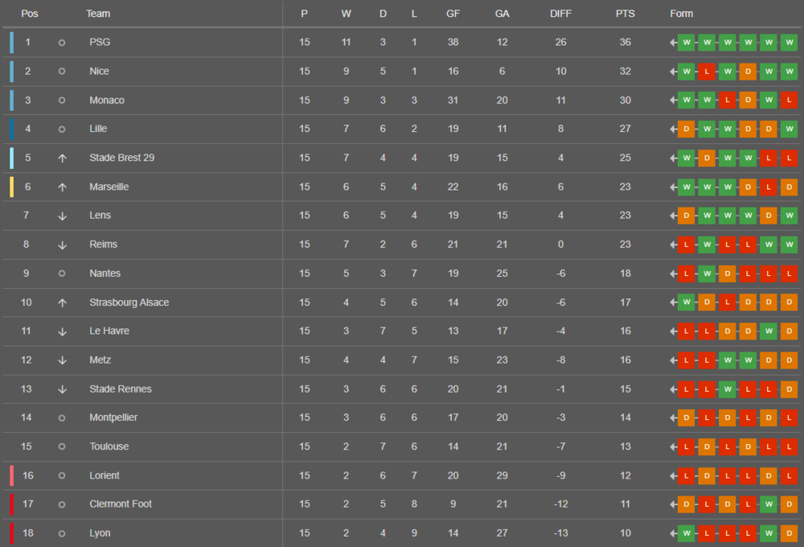This screenshot has height=547, width=804.
Task: Click Toulouse's points value 13
Action: [x=625, y=446]
